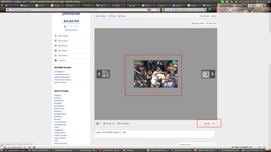Screen dimensions: 271x152
Task: Open the Flag Football sports group
Action: (x=60, y=138)
